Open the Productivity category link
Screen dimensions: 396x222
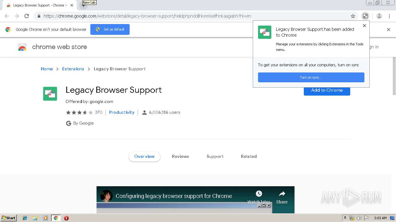point(122,112)
